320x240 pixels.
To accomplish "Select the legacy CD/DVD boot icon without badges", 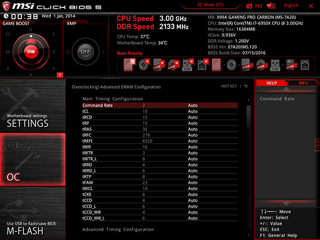I will click(x=231, y=65).
